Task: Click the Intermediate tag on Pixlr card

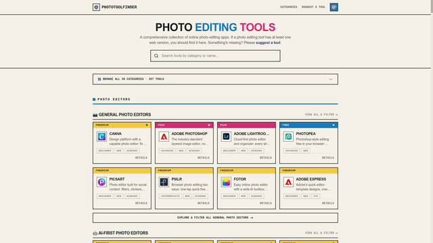Action: [170, 196]
